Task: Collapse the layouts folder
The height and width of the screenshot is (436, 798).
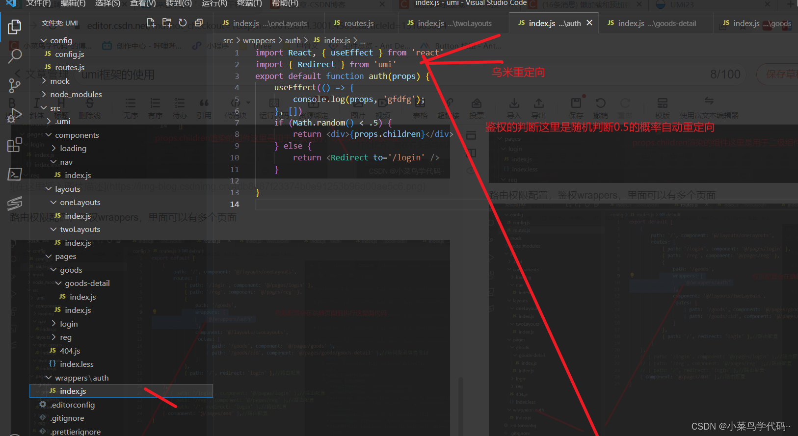Action: tap(67, 189)
